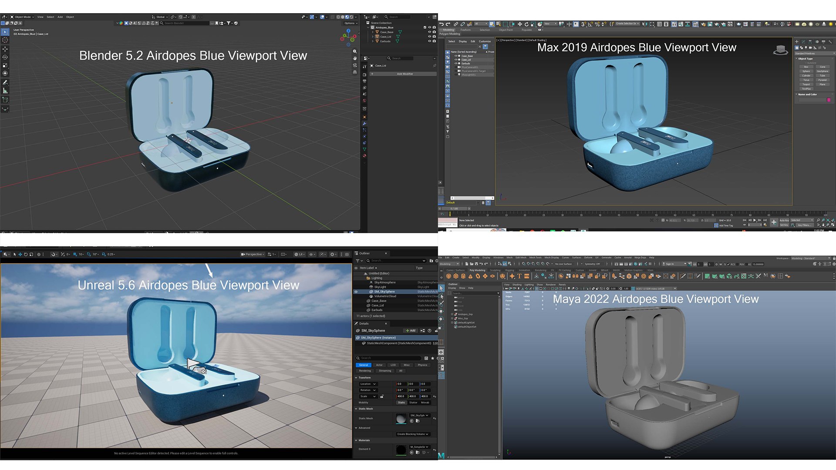Image resolution: width=836 pixels, height=470 pixels.
Task: Select 3ds Max Select and Move tool
Action: 519,24
